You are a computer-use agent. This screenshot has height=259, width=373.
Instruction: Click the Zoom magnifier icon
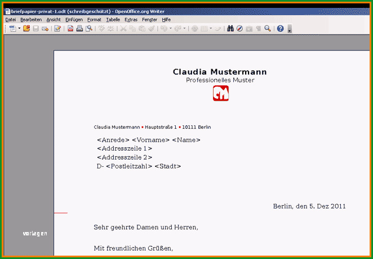[268, 29]
